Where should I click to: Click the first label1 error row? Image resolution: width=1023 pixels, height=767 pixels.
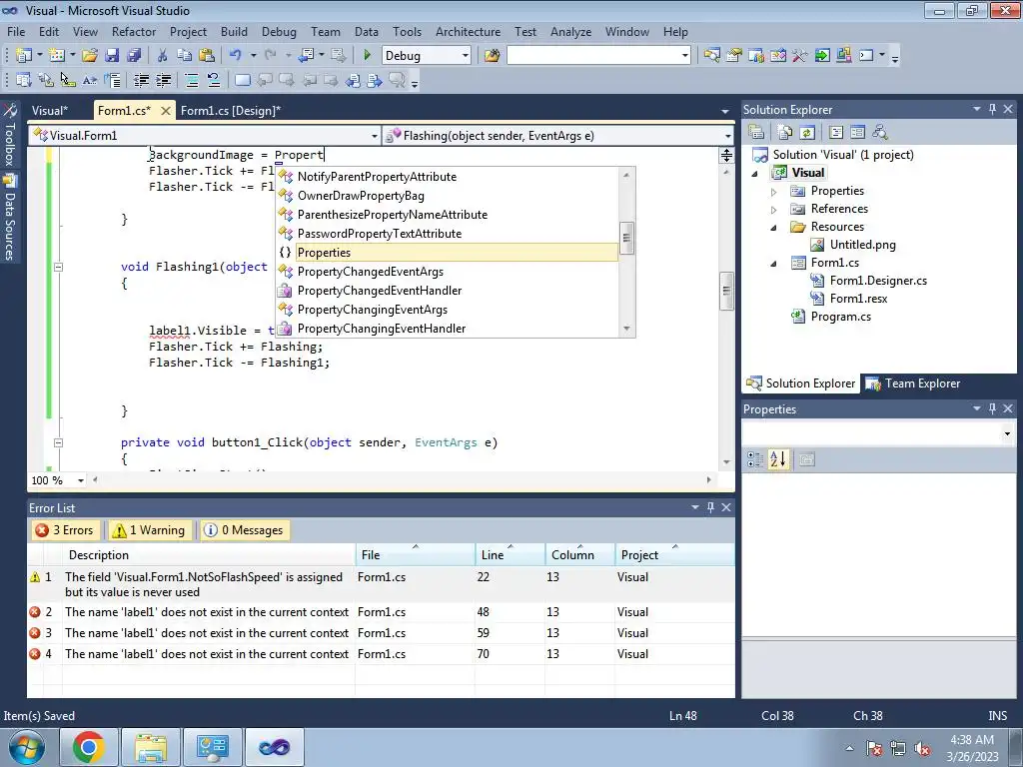(381, 612)
